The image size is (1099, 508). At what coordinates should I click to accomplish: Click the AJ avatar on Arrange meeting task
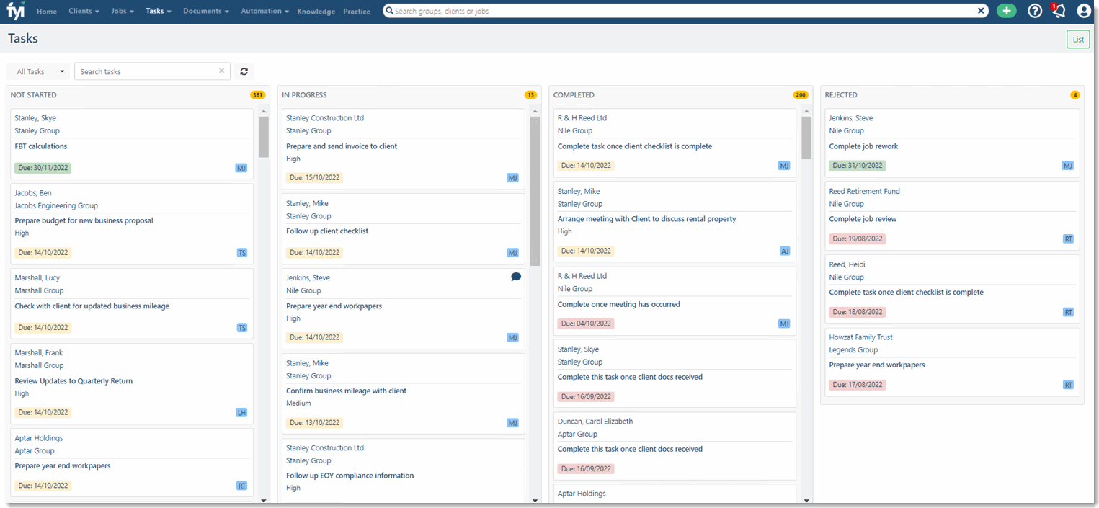(784, 251)
